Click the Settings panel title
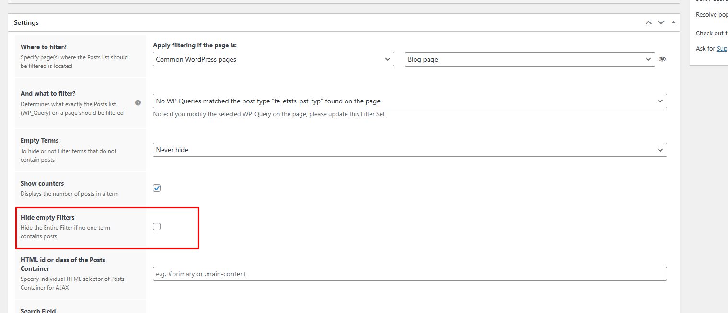Image resolution: width=728 pixels, height=313 pixels. coord(26,22)
